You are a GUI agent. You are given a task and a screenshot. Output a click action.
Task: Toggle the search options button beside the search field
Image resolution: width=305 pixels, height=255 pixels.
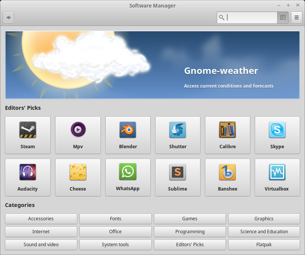click(x=283, y=18)
